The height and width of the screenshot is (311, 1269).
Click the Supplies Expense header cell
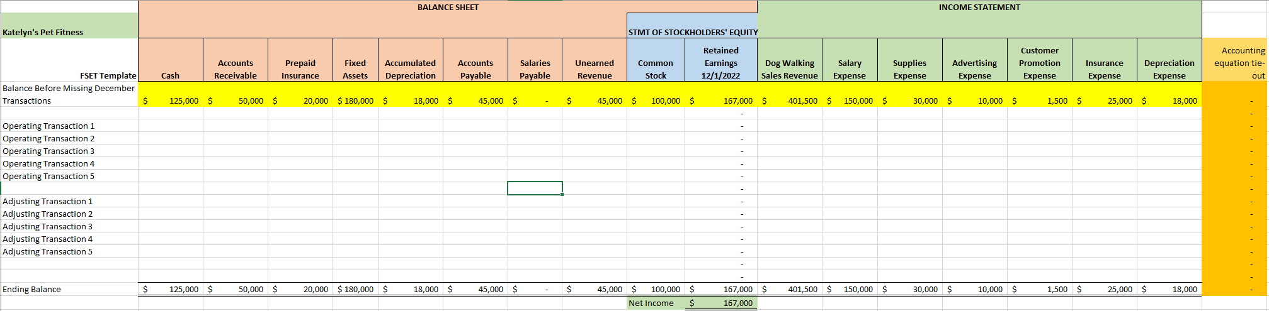[910, 60]
